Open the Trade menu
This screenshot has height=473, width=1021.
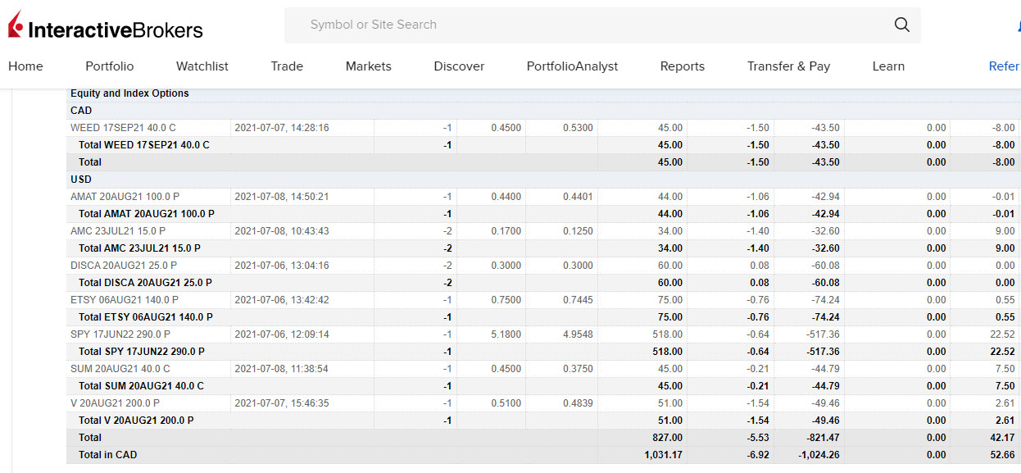(x=287, y=66)
